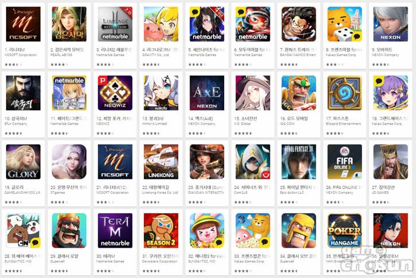
Task: Click the Friends Marble dice bear icon
Action: 345,24
